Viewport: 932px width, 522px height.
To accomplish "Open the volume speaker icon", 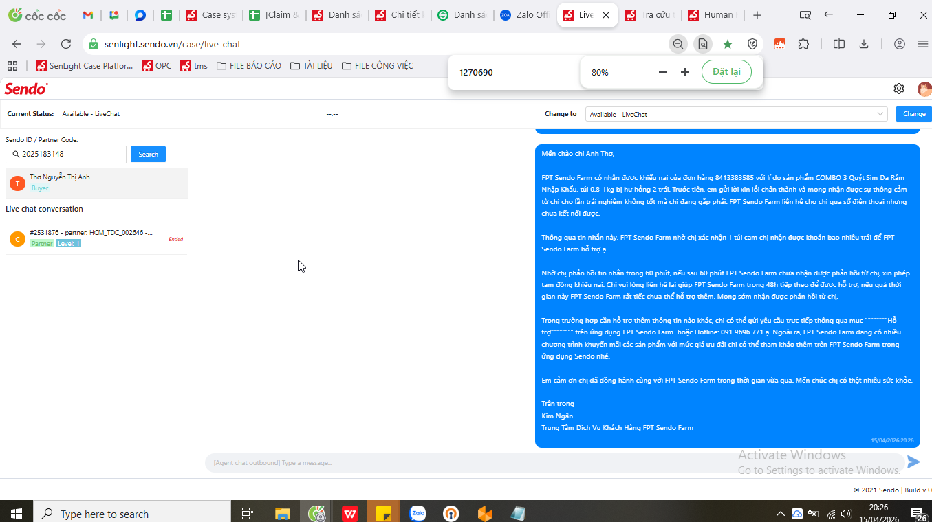I will 847,514.
